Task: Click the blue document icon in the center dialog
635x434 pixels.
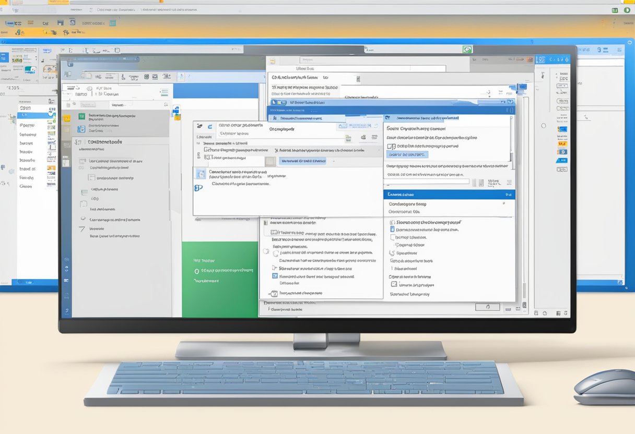Action: point(201,174)
